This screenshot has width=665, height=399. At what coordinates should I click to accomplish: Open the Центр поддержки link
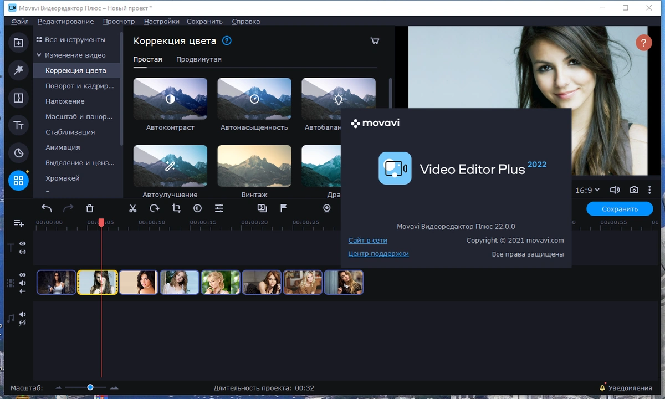(378, 254)
